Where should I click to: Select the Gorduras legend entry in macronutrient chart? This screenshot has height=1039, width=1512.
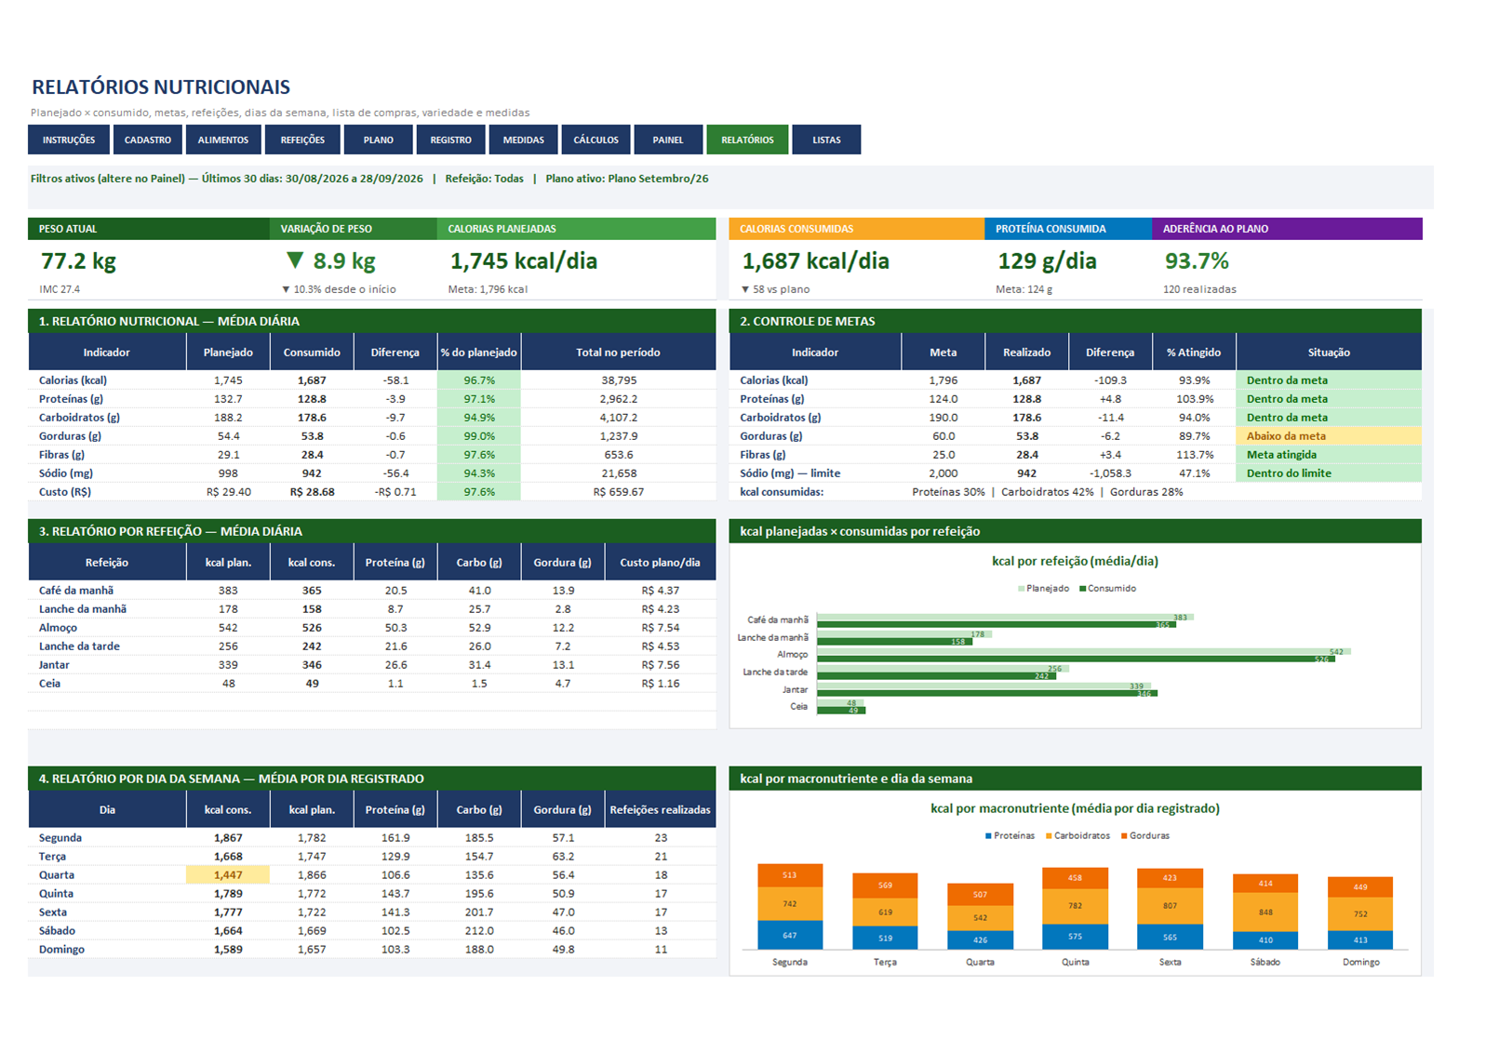(1145, 836)
